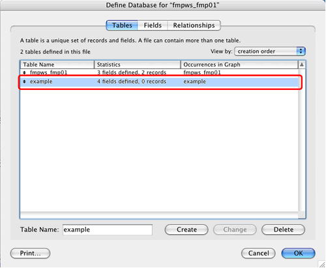Viewport: 326px width, 268px height.
Task: Click the scroll-up arrow above the table list
Action: click(302, 65)
